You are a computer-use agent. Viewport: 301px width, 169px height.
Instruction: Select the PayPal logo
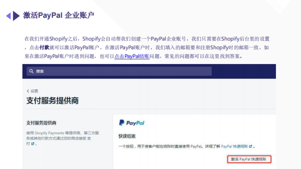click(x=132, y=123)
